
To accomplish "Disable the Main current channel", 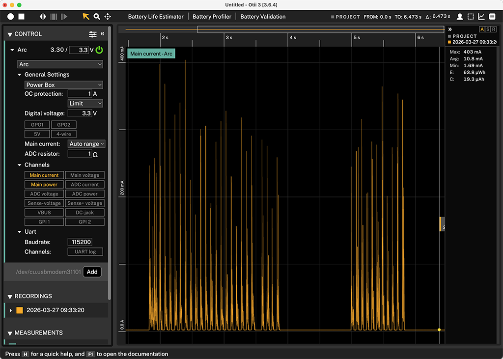I will tap(44, 175).
